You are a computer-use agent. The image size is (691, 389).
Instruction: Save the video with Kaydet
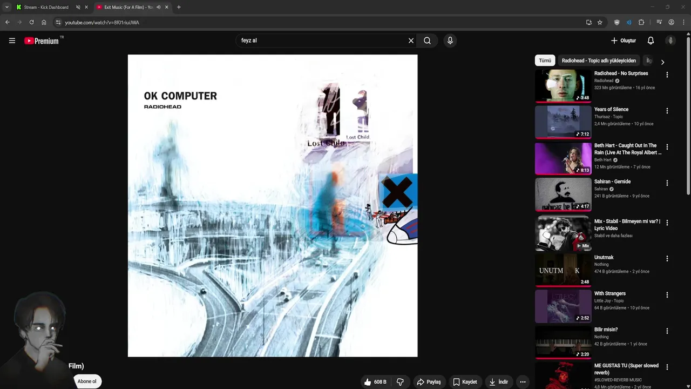tap(465, 382)
